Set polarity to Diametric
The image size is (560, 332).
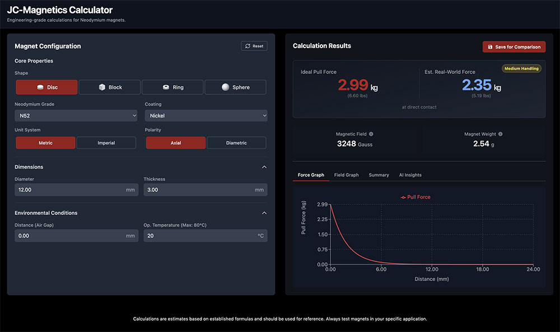(236, 143)
